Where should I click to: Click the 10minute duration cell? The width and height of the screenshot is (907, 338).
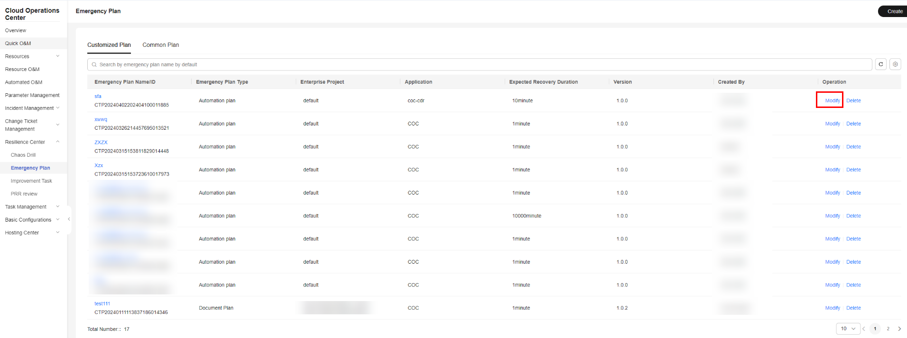click(x=522, y=101)
